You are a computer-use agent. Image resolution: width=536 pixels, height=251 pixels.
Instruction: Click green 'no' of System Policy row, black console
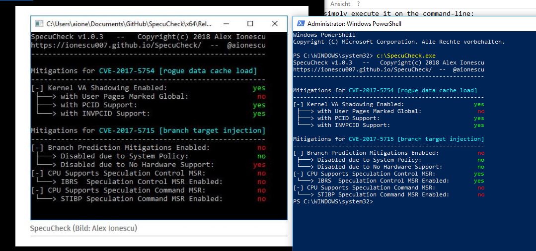(261, 156)
